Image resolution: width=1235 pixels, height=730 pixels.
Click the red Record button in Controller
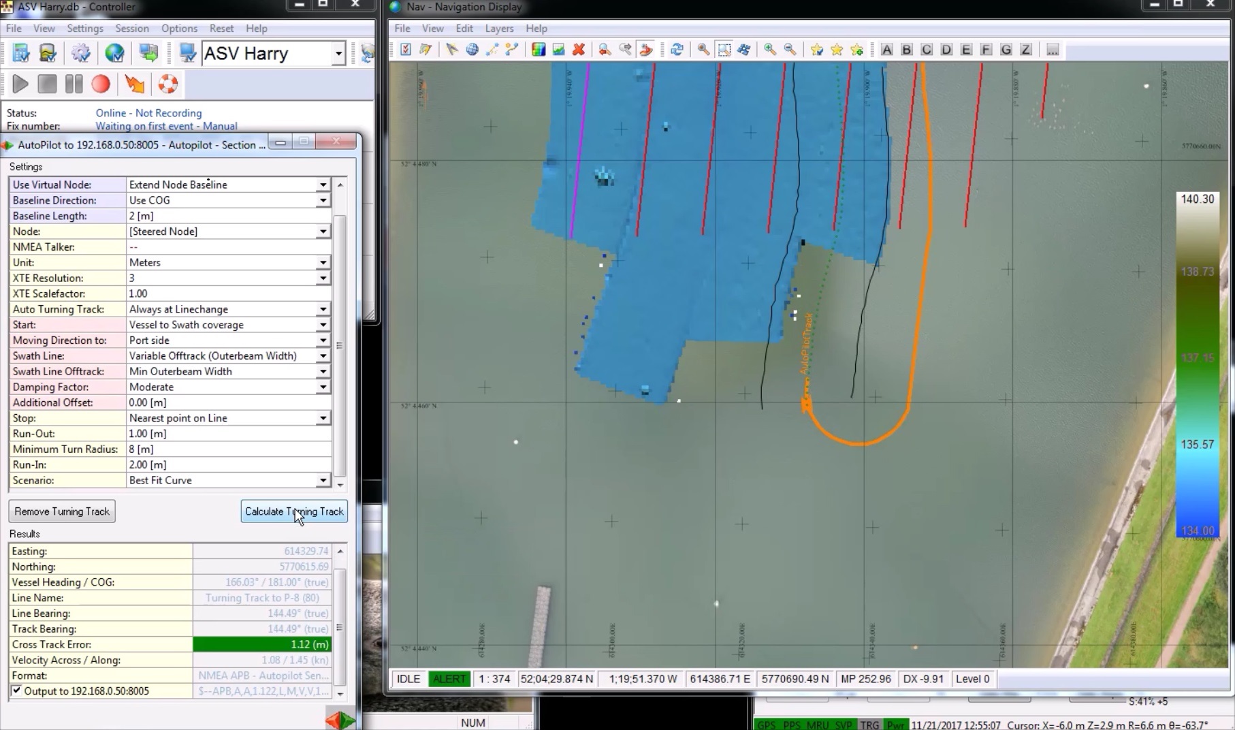(x=101, y=84)
